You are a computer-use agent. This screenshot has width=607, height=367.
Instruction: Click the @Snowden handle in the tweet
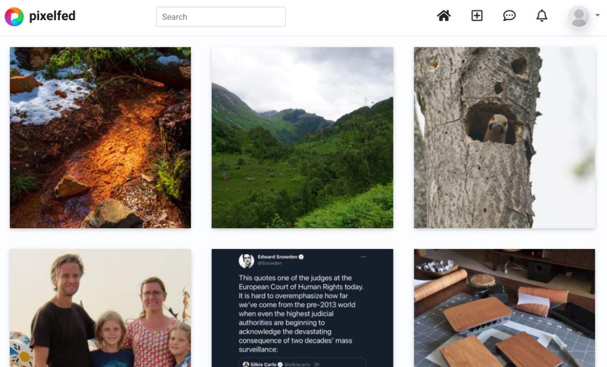(270, 264)
